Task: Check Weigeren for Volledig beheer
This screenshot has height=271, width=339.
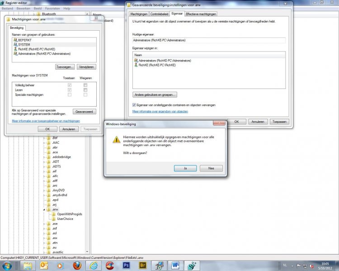Action: [x=85, y=85]
